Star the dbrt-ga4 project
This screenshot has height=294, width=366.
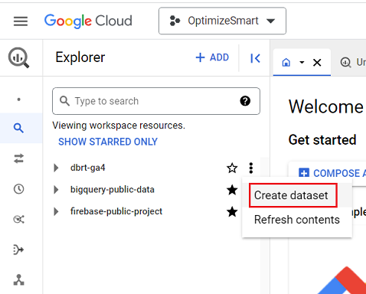pos(232,168)
